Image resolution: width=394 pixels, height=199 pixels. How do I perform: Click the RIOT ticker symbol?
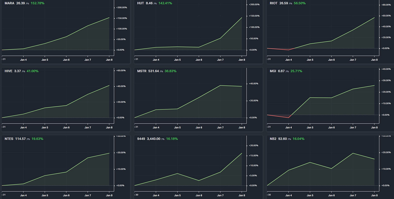tap(274, 3)
